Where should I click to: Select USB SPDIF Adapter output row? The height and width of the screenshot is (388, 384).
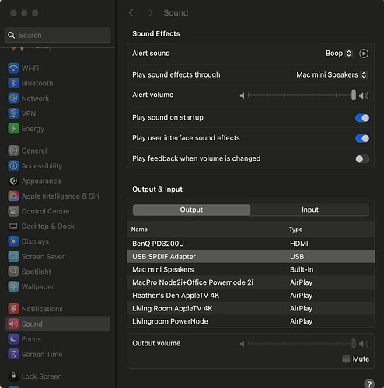251,256
